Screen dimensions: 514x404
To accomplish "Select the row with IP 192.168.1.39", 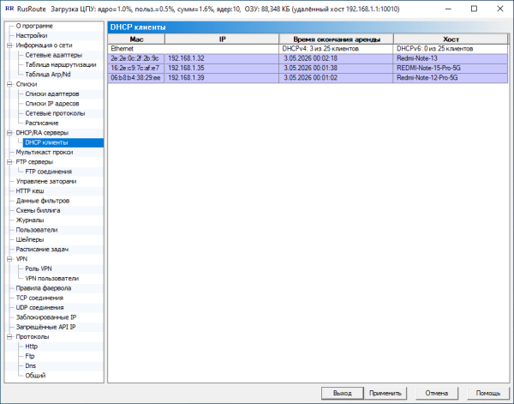I will pos(308,78).
